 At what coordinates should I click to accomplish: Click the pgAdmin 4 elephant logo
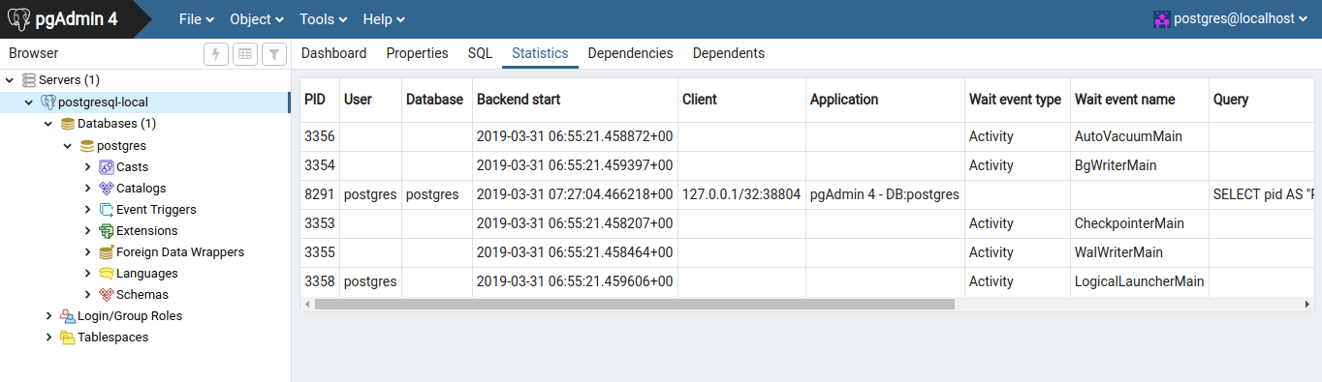point(18,18)
